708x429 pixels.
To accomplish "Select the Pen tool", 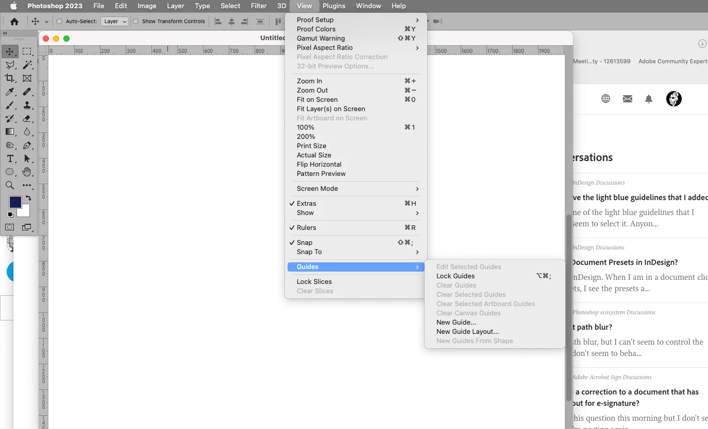I will click(x=27, y=145).
